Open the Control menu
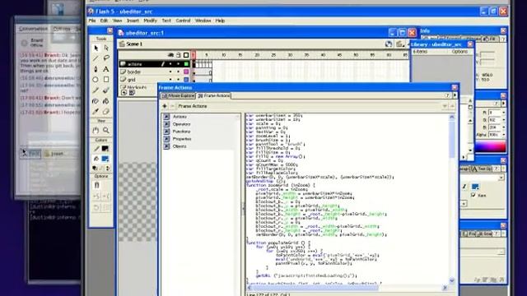 click(x=183, y=21)
